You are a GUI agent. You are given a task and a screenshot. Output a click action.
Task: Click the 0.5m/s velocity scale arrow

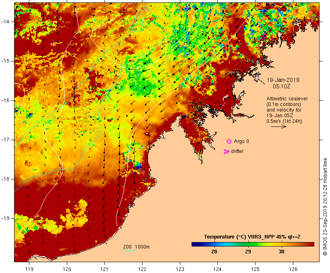[278, 126]
